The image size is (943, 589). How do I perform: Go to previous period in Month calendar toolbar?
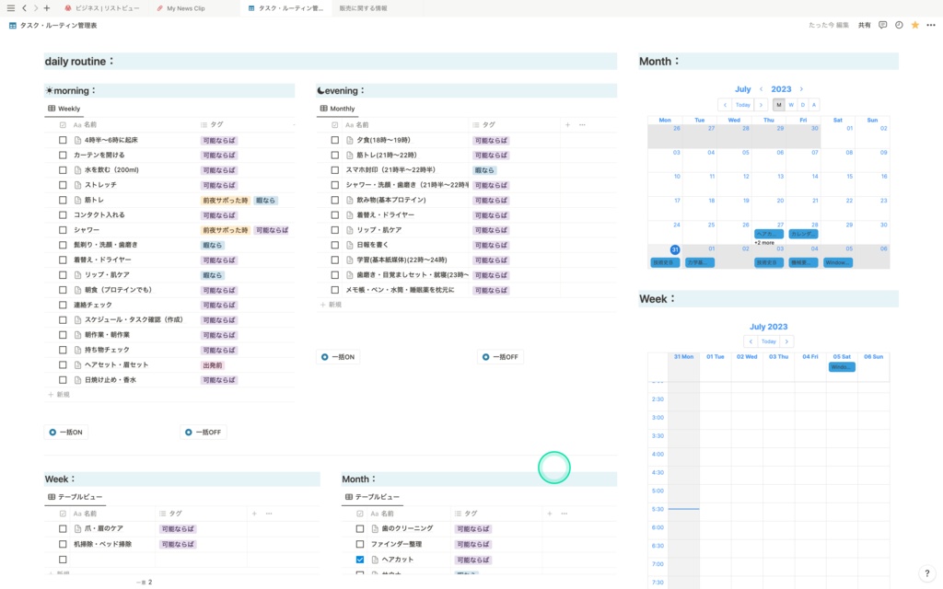[725, 105]
